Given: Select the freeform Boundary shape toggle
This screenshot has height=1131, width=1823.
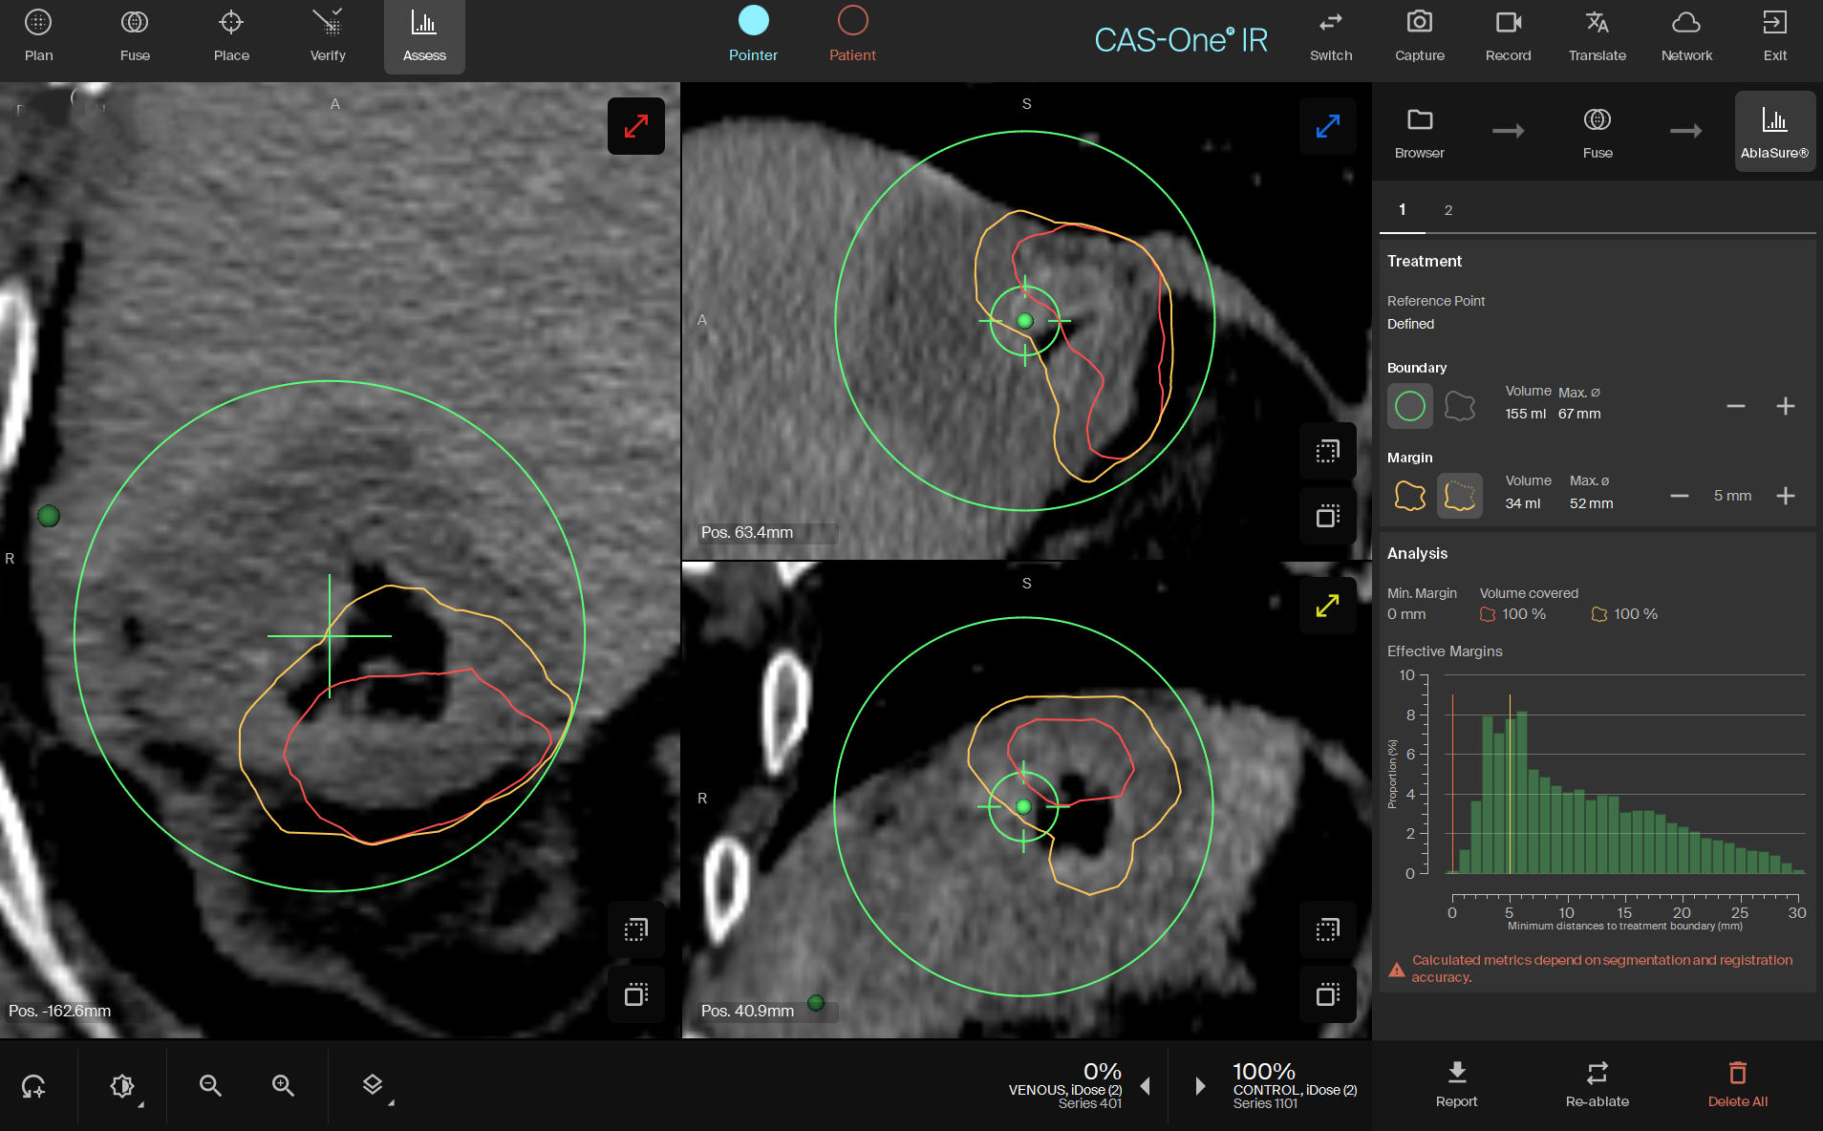Looking at the screenshot, I should (1460, 406).
